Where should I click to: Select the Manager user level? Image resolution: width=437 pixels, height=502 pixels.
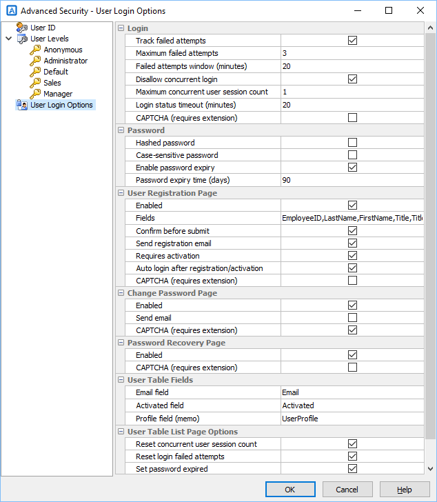click(58, 94)
